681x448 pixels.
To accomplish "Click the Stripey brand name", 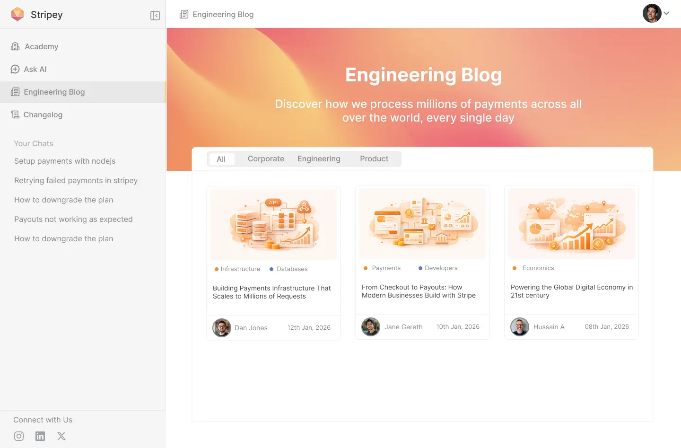I will tap(47, 15).
